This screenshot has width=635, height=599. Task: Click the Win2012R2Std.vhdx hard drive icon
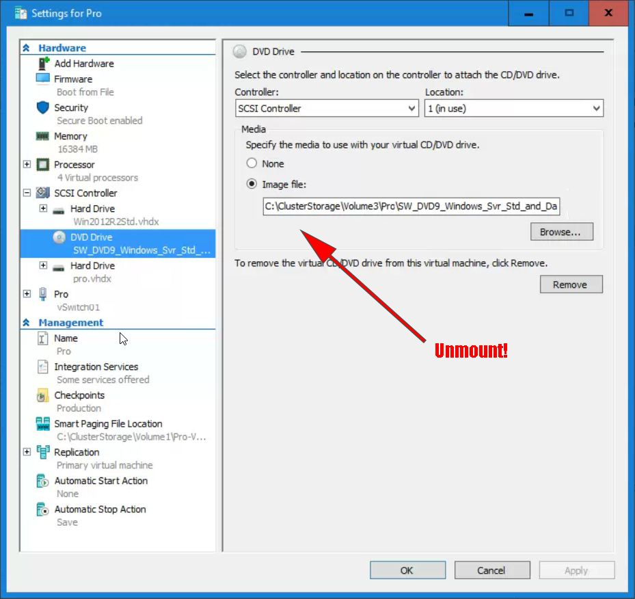point(59,211)
